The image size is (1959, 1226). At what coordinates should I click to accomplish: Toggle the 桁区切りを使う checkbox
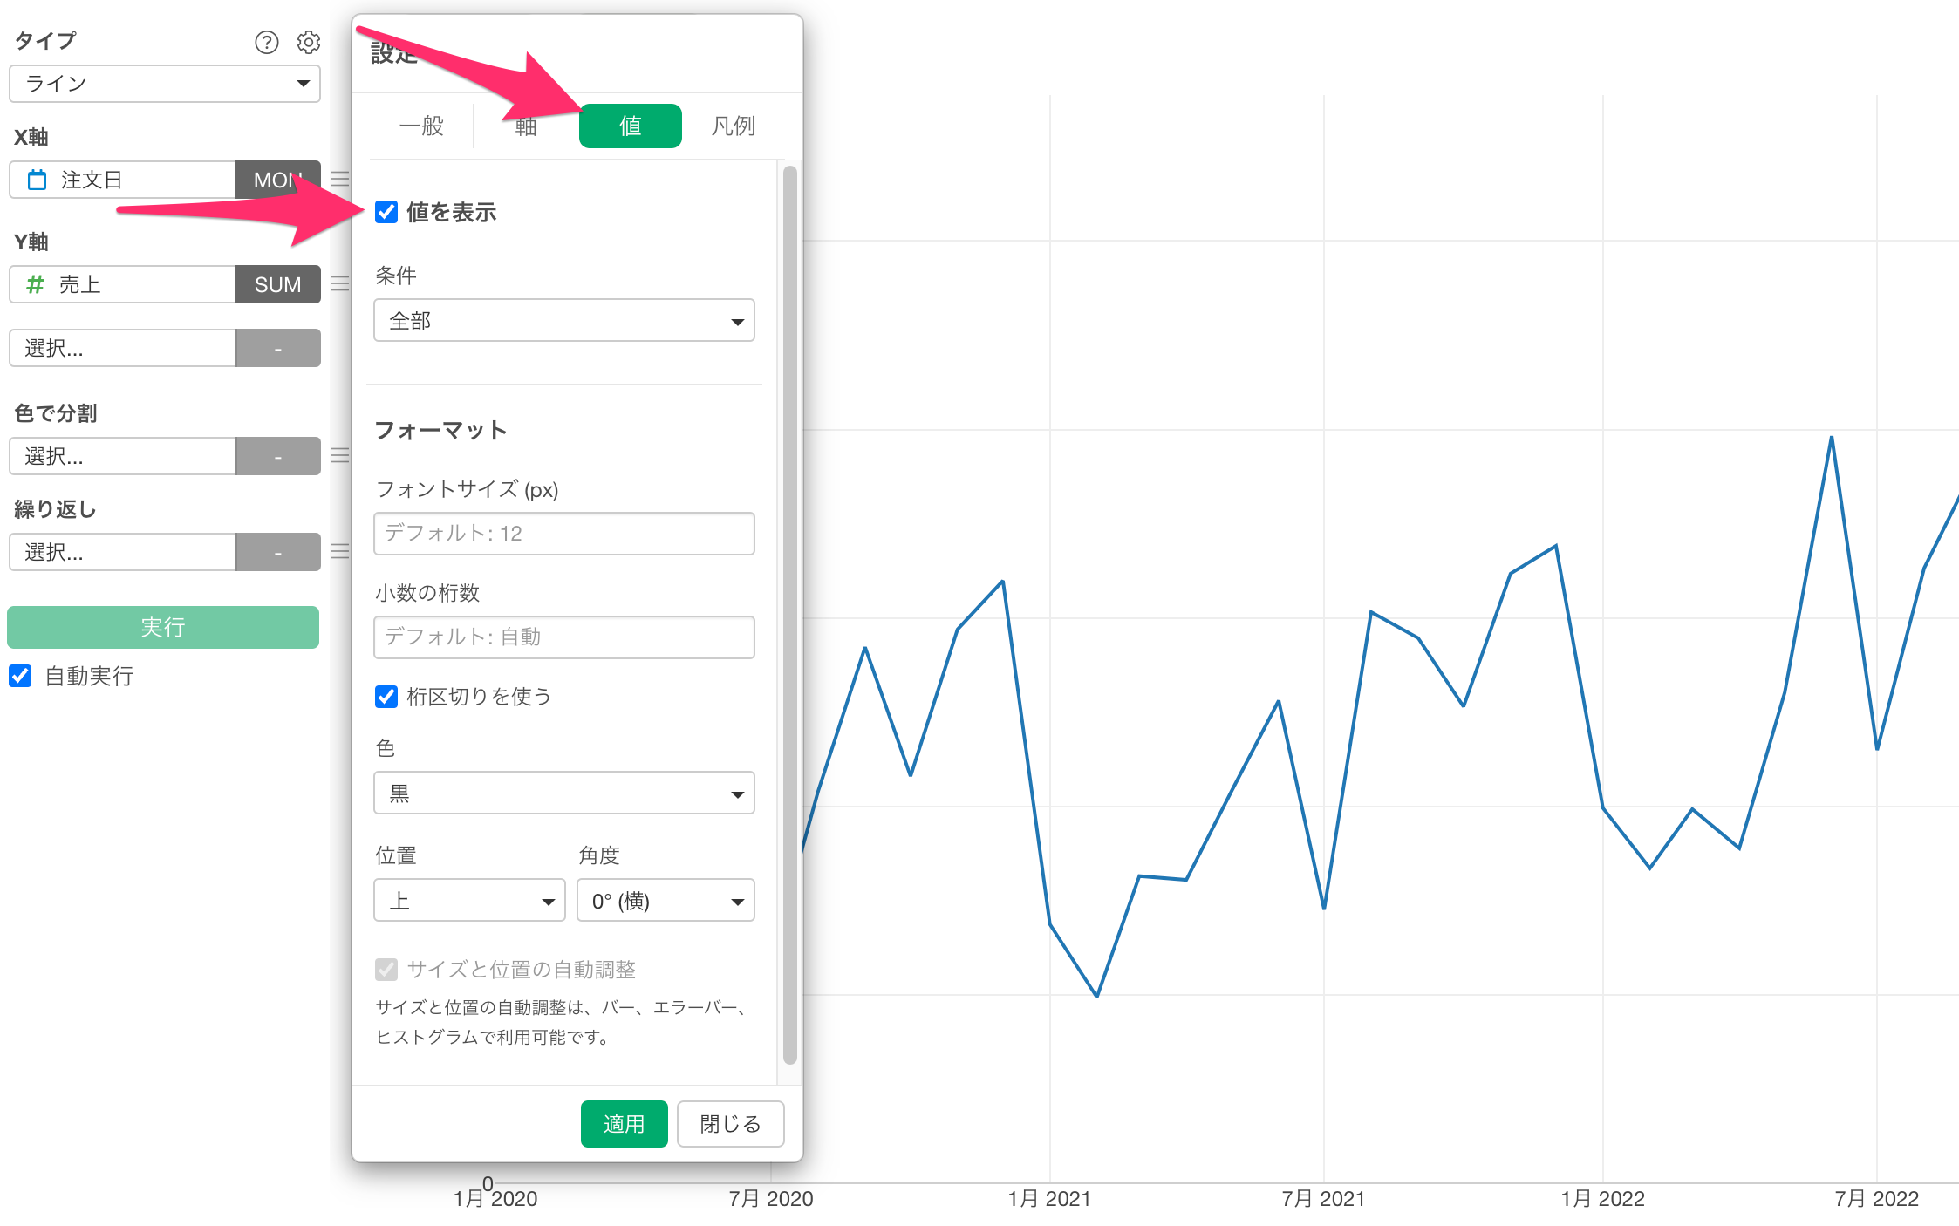(x=386, y=696)
